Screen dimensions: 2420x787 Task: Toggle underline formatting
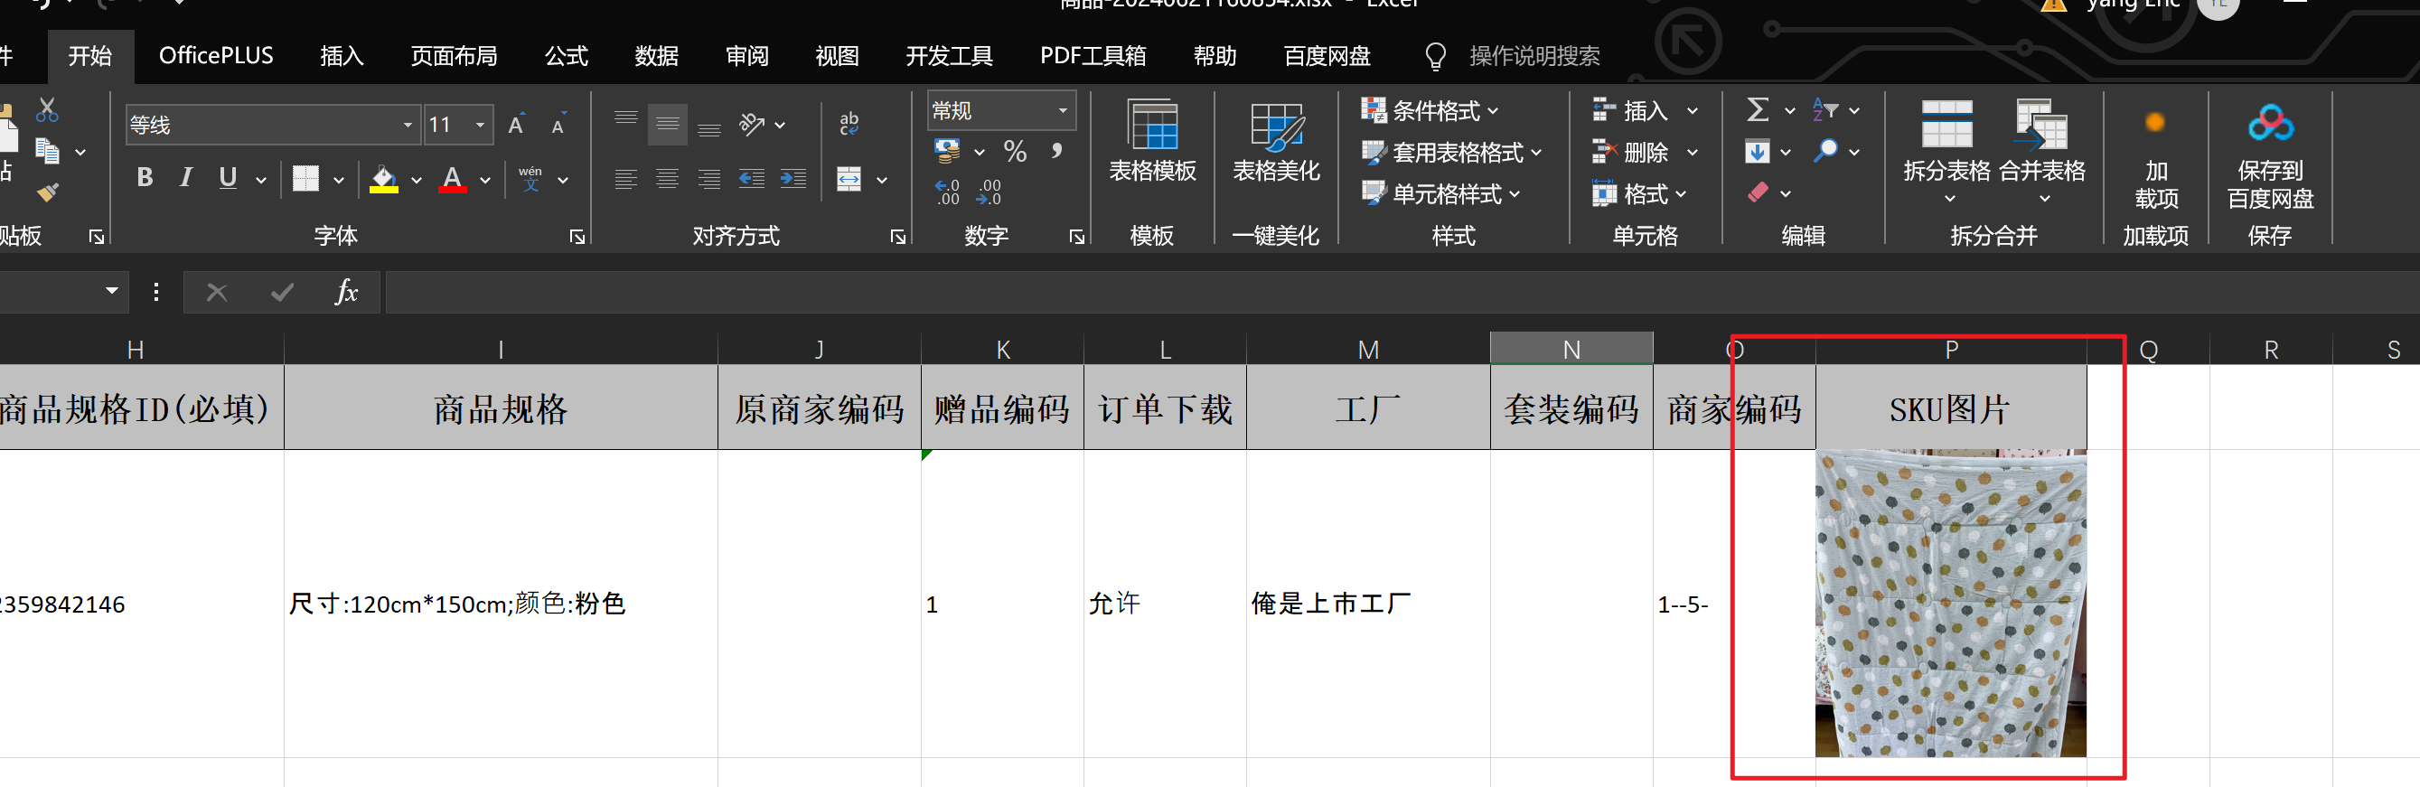[228, 177]
